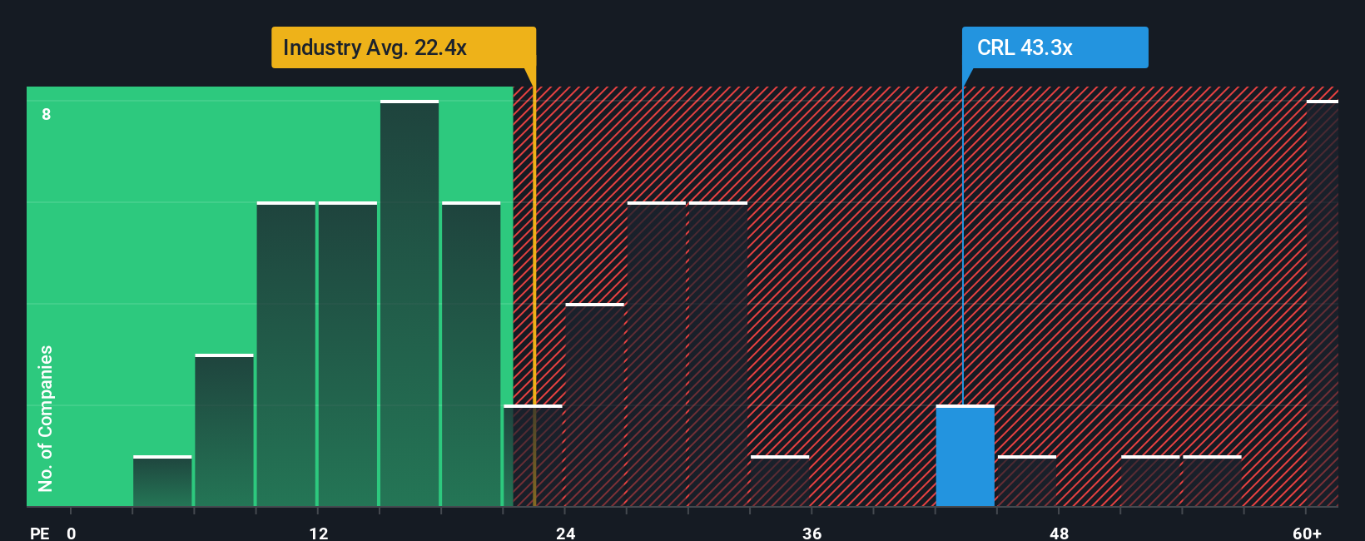Viewport: 1365px width, 541px height.
Task: Select the highlighted blue CRL bar
Action: click(x=965, y=456)
